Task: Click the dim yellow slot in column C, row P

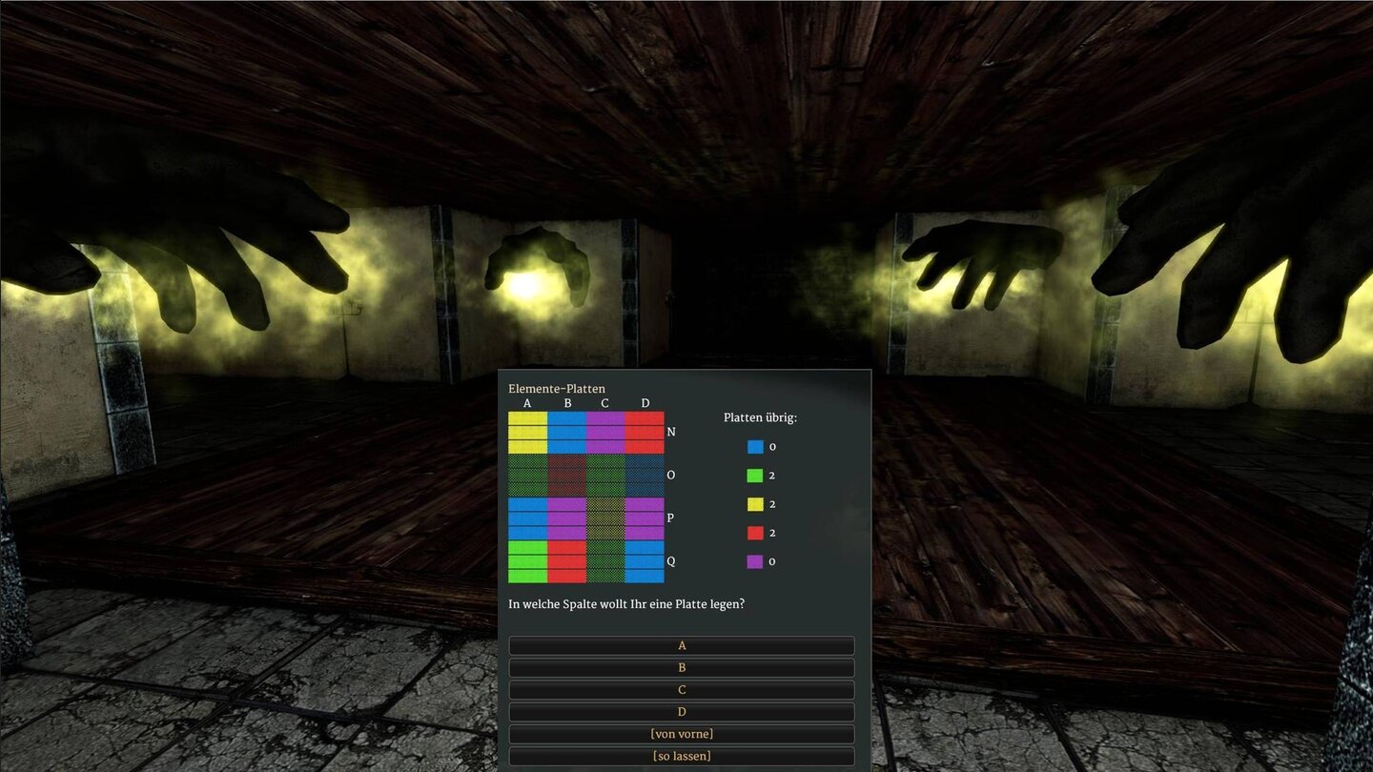Action: [x=605, y=518]
